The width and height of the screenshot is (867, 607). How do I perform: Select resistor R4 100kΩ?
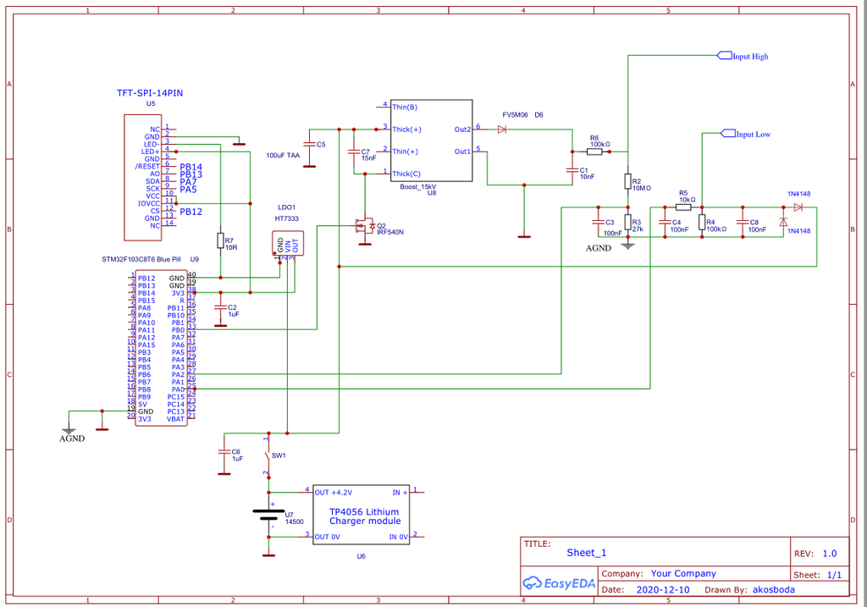click(x=702, y=223)
